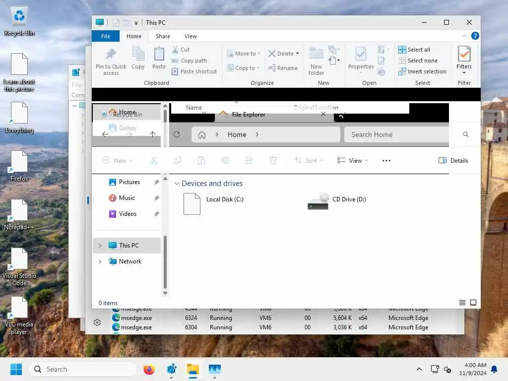Select Pictures in navigation pane
This screenshot has width=508, height=381.
(x=129, y=182)
